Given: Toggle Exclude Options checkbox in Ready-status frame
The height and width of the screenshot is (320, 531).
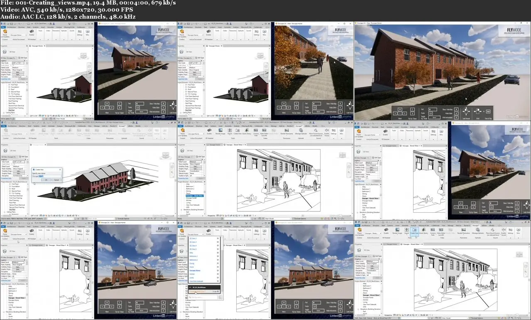Looking at the screenshot, I should click(294, 218).
